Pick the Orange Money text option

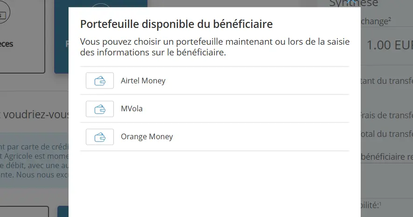tap(147, 137)
